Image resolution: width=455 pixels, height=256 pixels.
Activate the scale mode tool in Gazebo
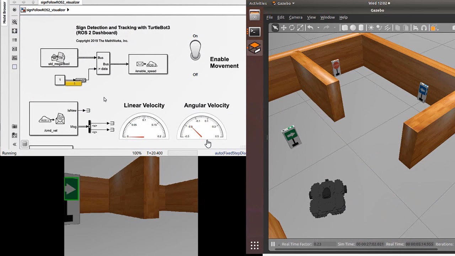pos(300,28)
